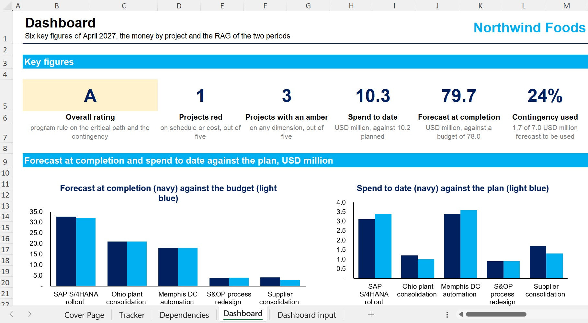Click the "Spend to date (navy)" chart title
The width and height of the screenshot is (588, 323).
pos(453,188)
